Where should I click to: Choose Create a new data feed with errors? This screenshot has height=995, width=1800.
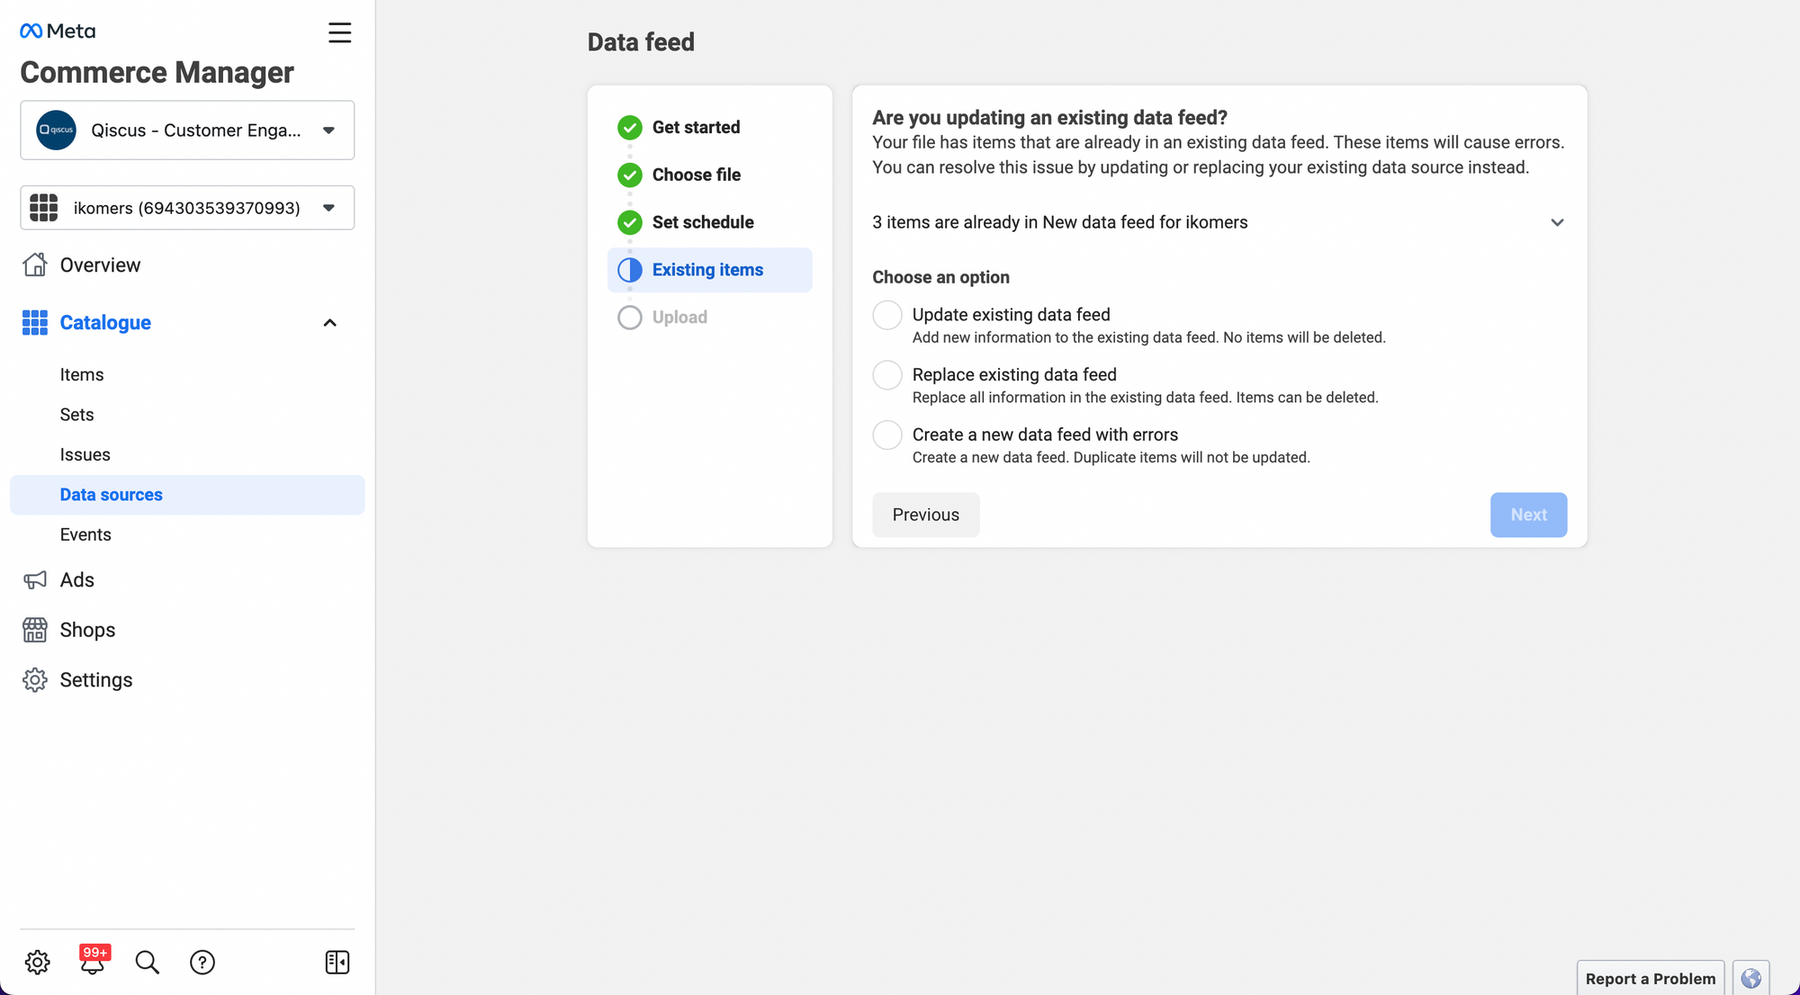pyautogui.click(x=887, y=435)
